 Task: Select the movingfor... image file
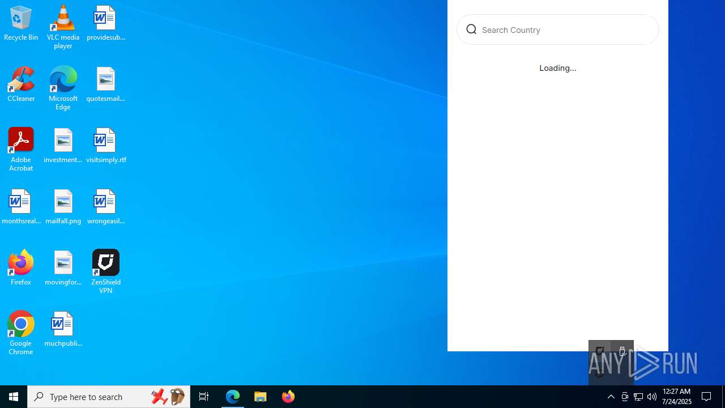tap(63, 268)
